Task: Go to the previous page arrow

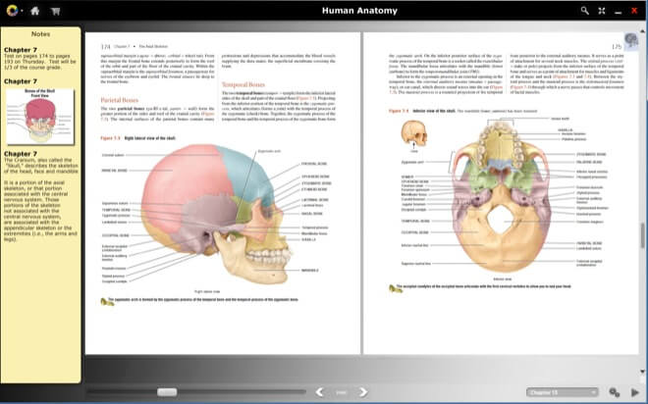Action: (x=319, y=392)
